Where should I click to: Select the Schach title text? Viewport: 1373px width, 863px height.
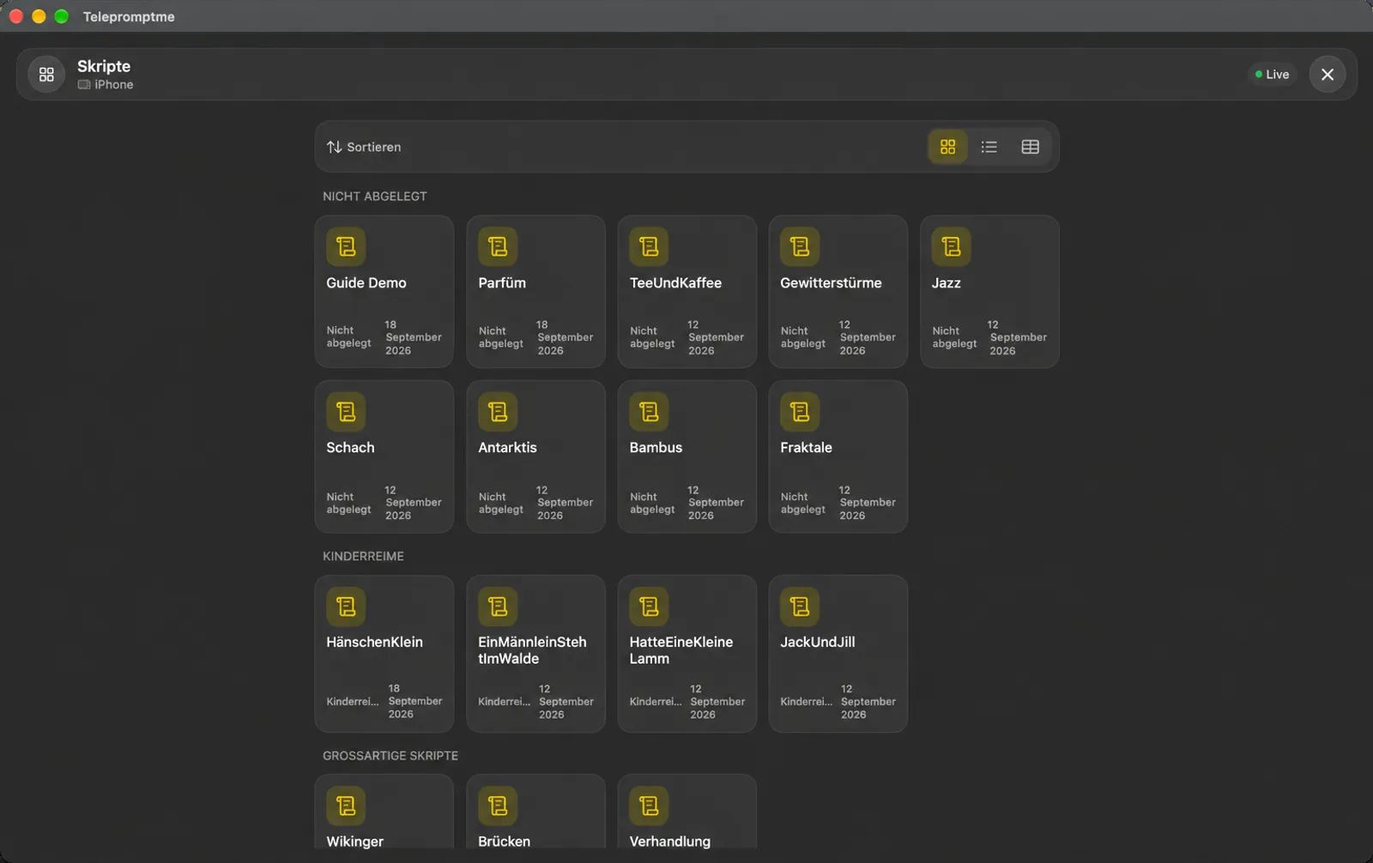(350, 448)
